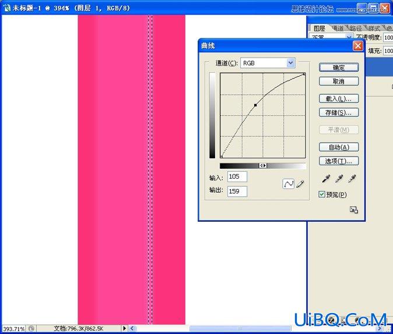This screenshot has height=334, width=393.
Task: Click the 自动(A) button
Action: (x=339, y=147)
